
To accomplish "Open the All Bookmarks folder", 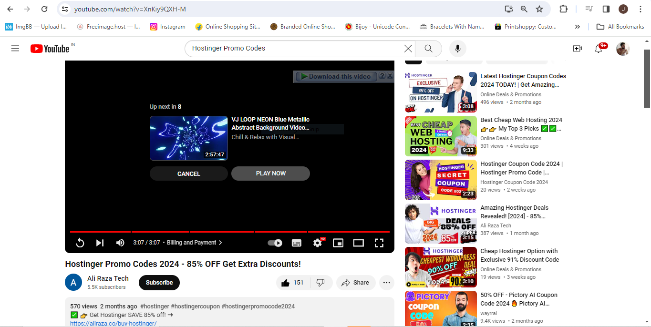I will [620, 27].
